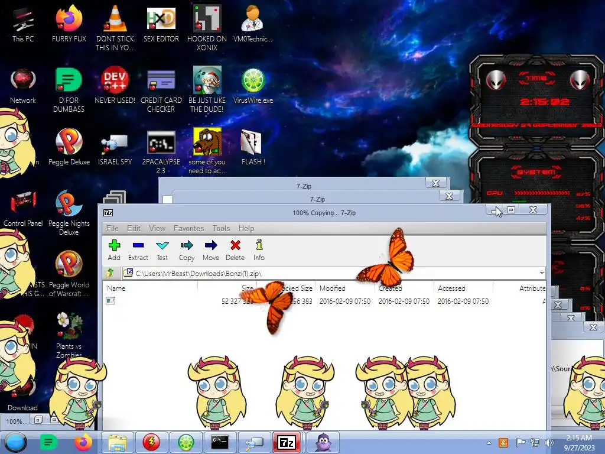Viewport: 605px width, 454px height.
Task: Open the Network desktop icon
Action: [23, 86]
